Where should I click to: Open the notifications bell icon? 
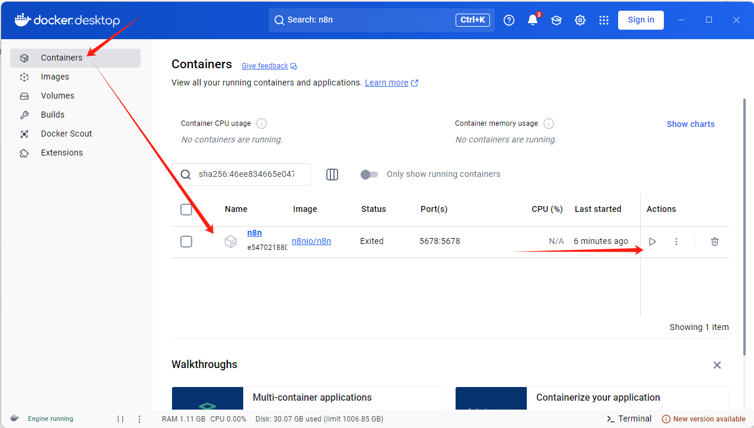tap(533, 20)
